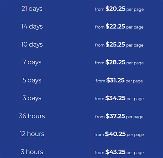This screenshot has height=158, width=163.
Task: Select the 5 days deadline
Action: 32,80
